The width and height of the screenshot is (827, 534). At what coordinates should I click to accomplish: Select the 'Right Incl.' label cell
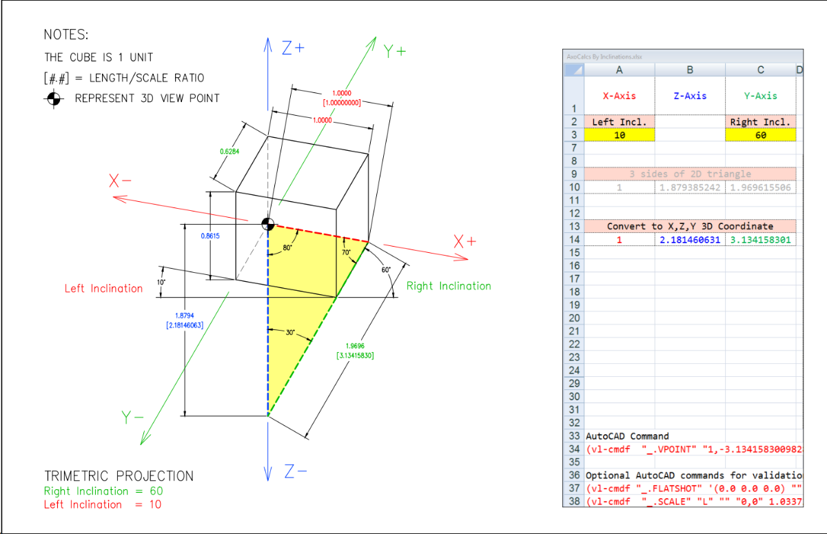[761, 122]
